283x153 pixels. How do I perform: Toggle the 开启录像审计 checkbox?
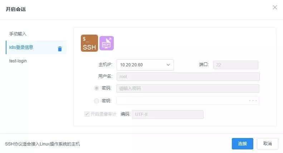click(x=87, y=114)
